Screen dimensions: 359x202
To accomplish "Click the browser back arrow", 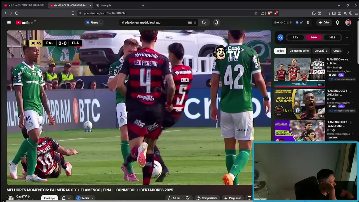I will pyautogui.click(x=5, y=13).
